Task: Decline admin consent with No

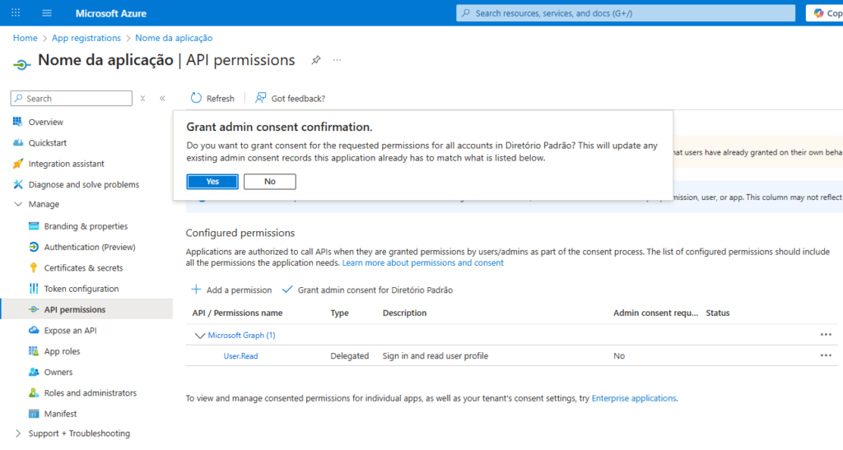Action: [x=269, y=182]
